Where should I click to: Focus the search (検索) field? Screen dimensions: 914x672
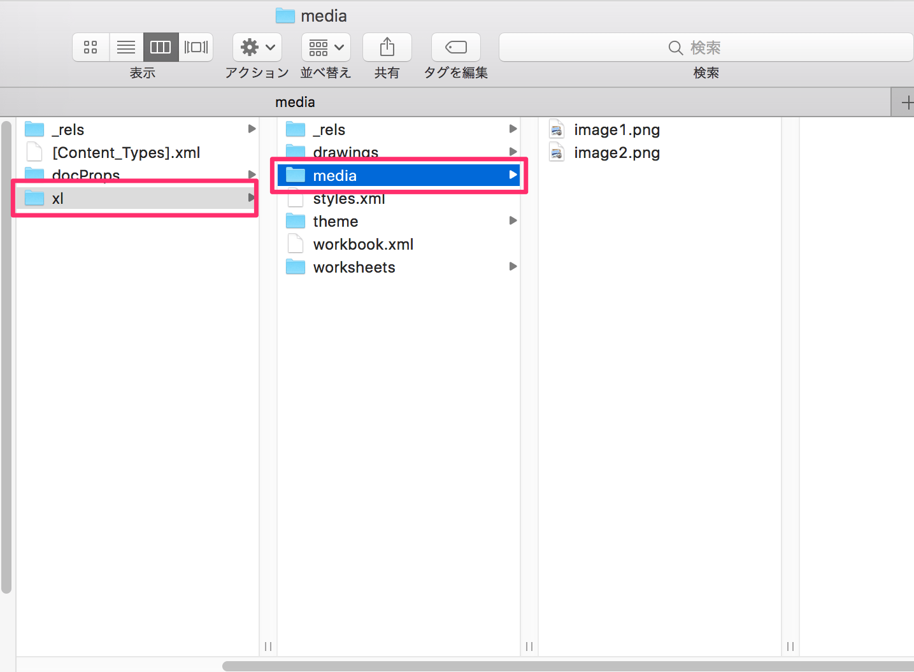pos(706,47)
